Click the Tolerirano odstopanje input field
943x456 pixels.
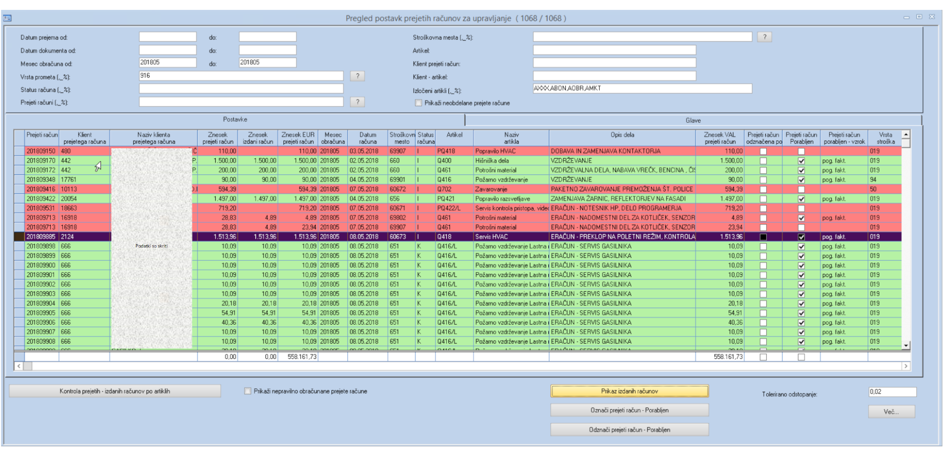pyautogui.click(x=892, y=392)
